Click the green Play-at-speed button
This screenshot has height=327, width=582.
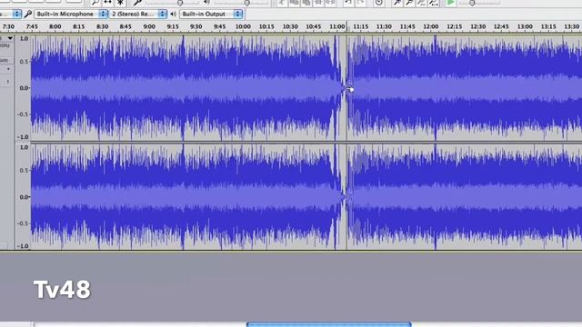(x=451, y=3)
